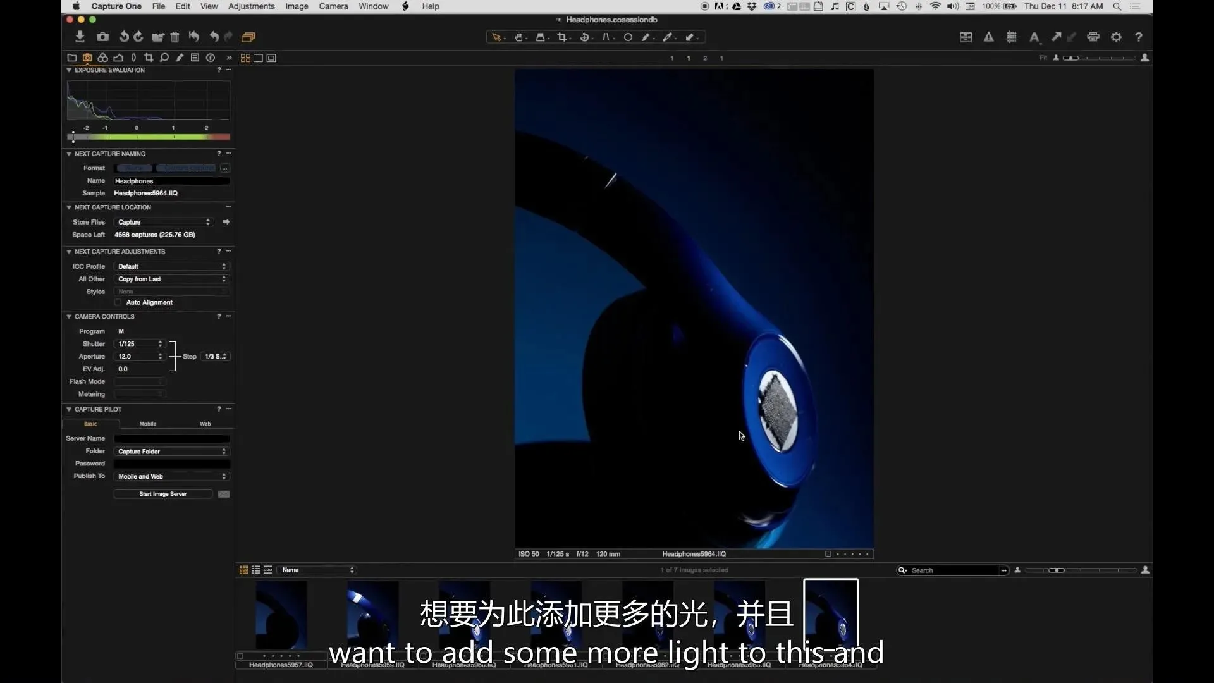Switch browser to list view mode
The width and height of the screenshot is (1214, 683).
255,570
